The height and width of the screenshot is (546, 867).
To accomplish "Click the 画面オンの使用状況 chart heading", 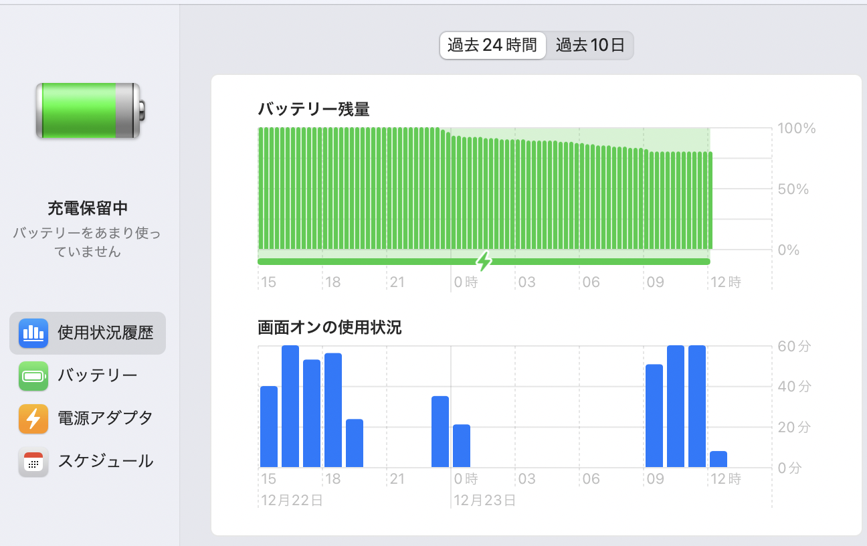I will (x=329, y=328).
